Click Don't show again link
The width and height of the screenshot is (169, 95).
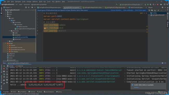coord(141,10)
